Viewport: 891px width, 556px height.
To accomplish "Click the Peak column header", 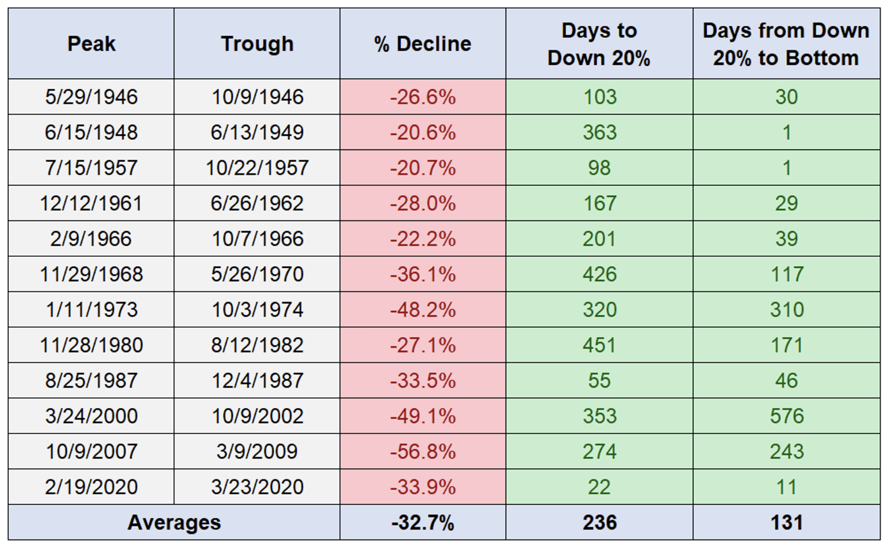I will pyautogui.click(x=91, y=44).
